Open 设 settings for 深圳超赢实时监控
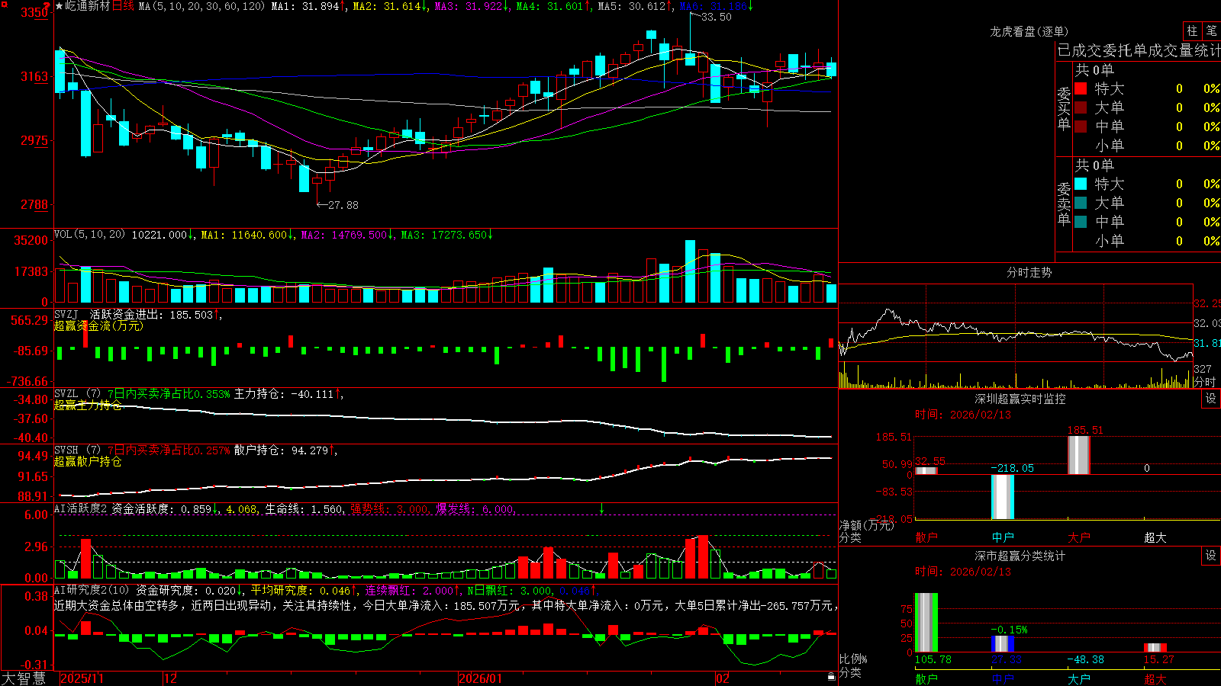The width and height of the screenshot is (1221, 686). (1211, 399)
